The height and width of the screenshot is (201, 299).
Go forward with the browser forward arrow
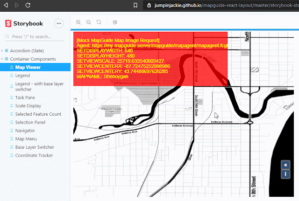[x=17, y=5]
